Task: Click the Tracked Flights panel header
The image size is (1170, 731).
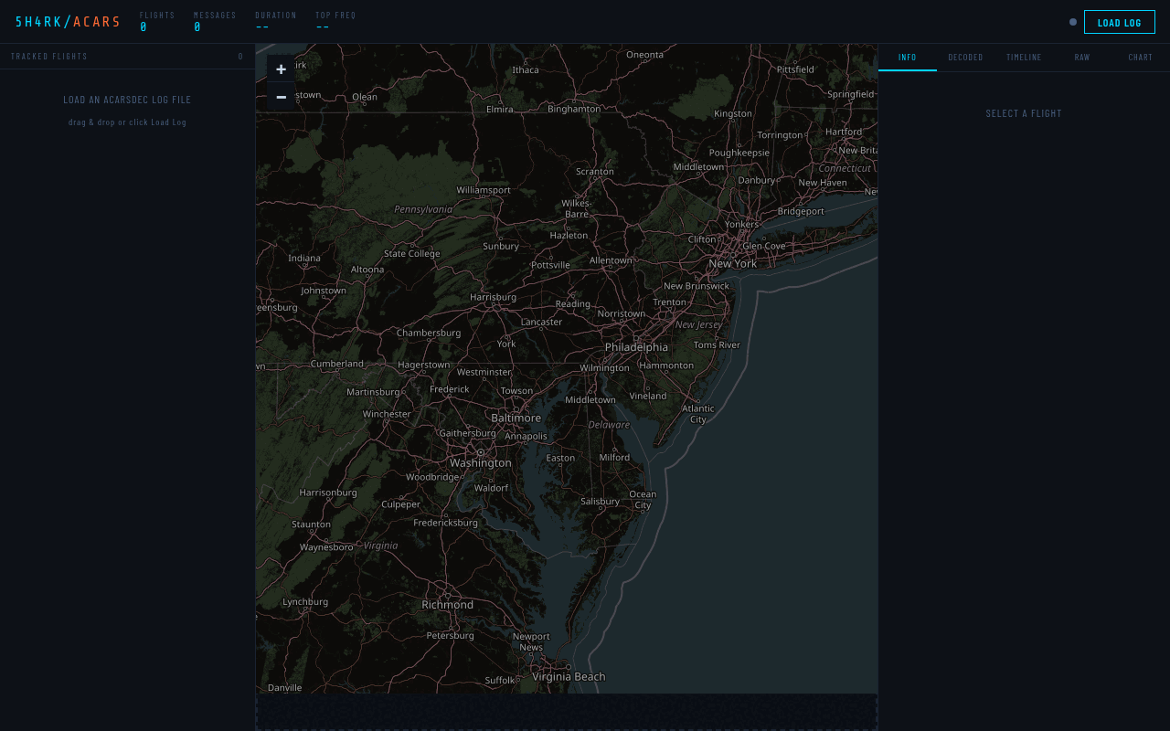Action: [x=127, y=57]
